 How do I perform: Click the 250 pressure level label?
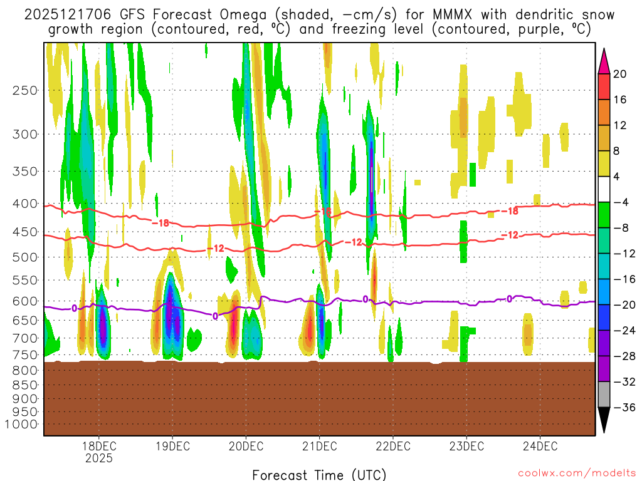pos(26,90)
